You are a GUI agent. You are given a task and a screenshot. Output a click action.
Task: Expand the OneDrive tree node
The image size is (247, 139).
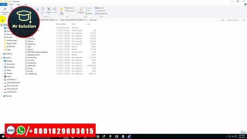pos(2,54)
